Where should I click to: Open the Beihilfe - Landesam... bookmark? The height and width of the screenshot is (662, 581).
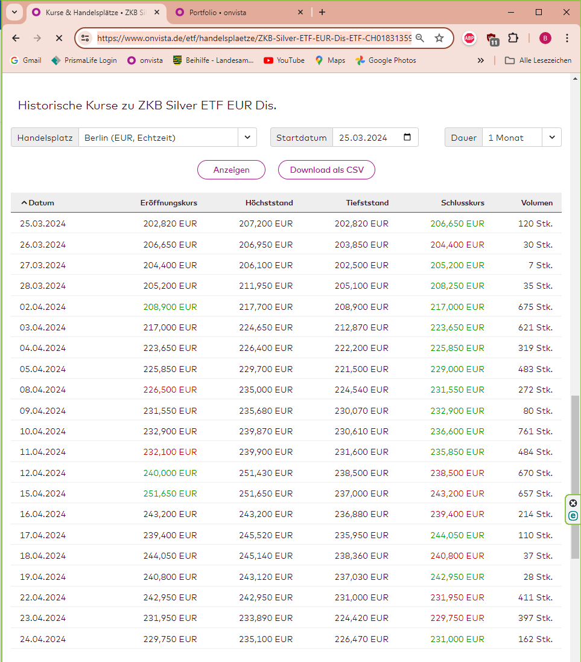(214, 60)
